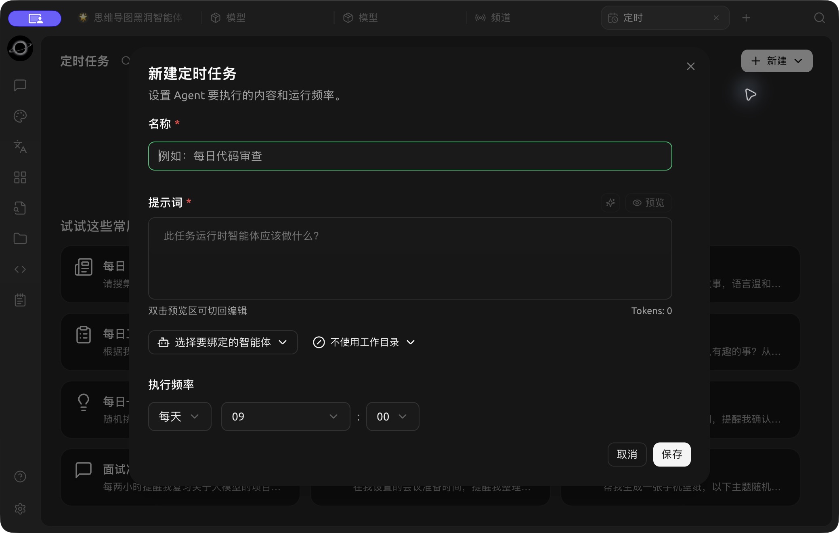Screen dimensions: 839x533
Task: Open the chat icon in sidebar
Action: click(20, 85)
